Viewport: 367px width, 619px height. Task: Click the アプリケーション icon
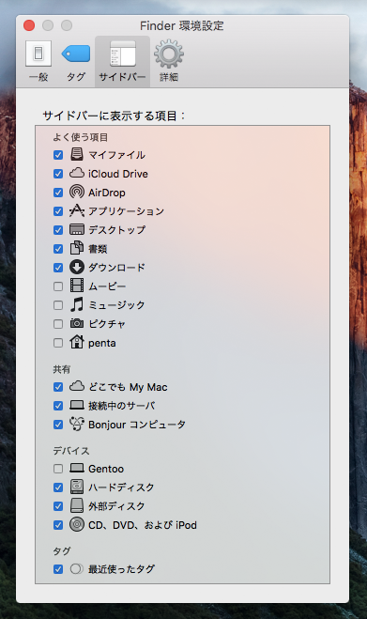77,210
